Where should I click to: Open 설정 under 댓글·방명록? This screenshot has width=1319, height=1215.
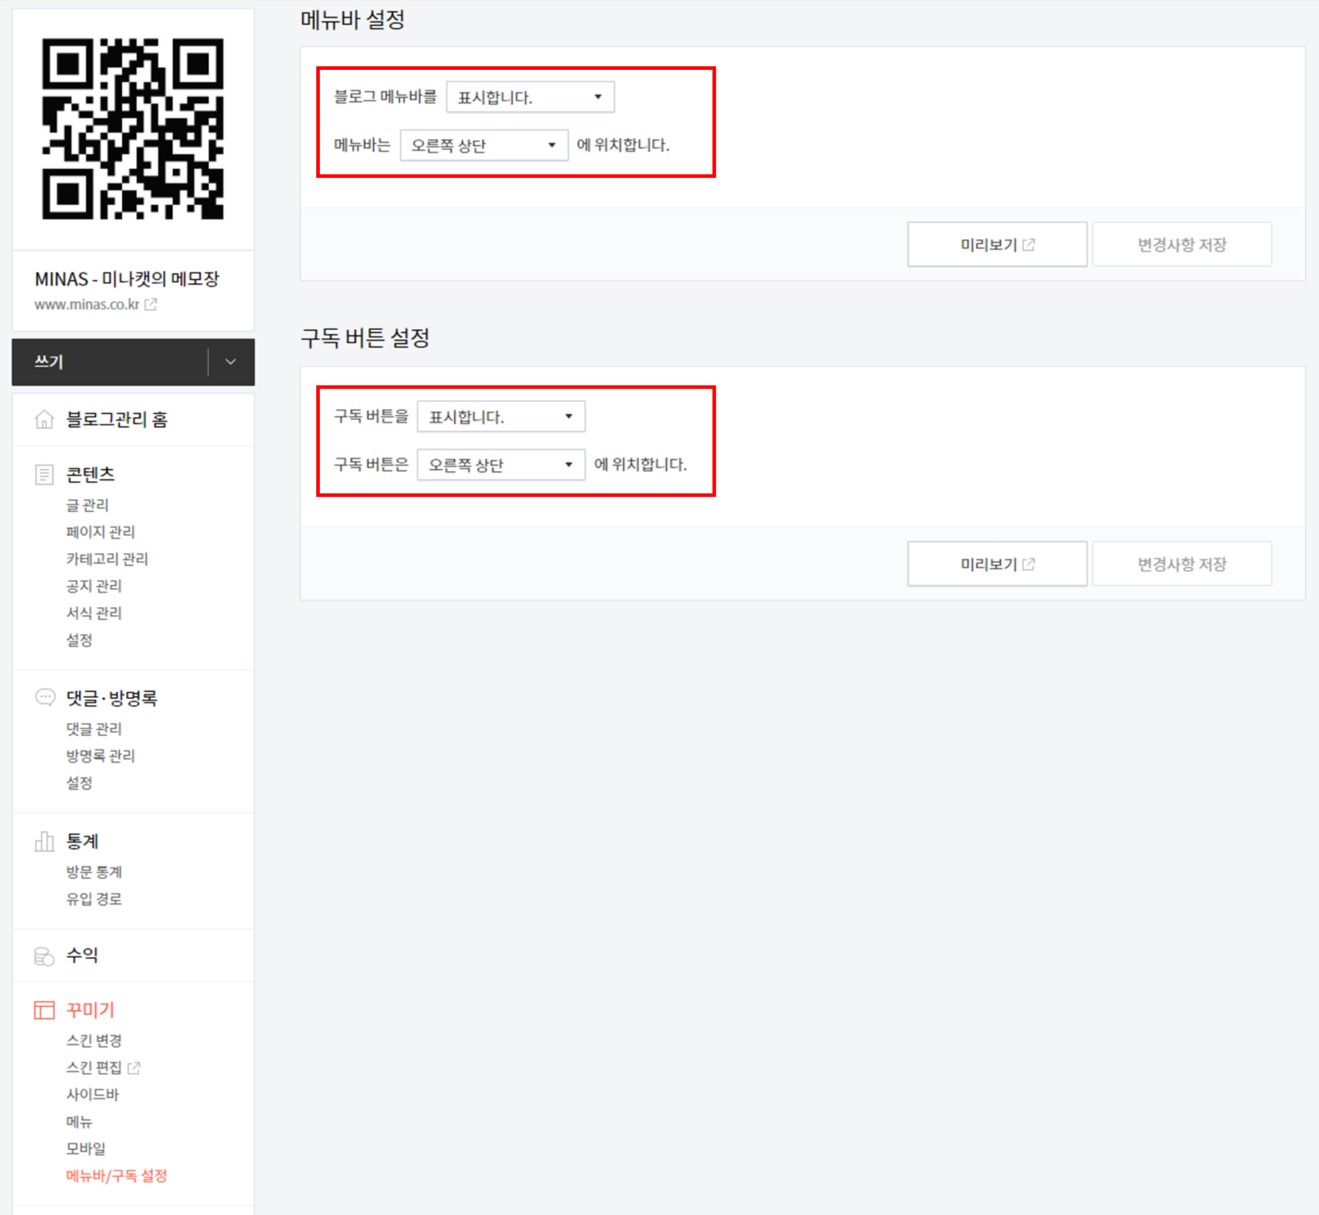pos(79,783)
